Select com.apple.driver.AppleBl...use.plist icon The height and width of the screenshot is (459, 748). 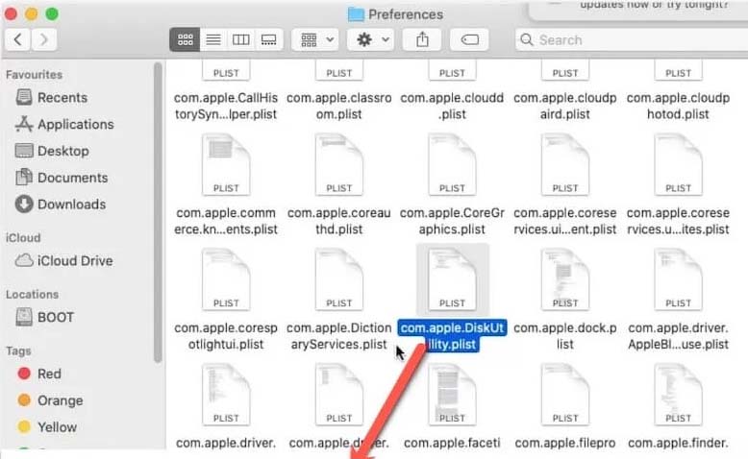click(x=678, y=279)
